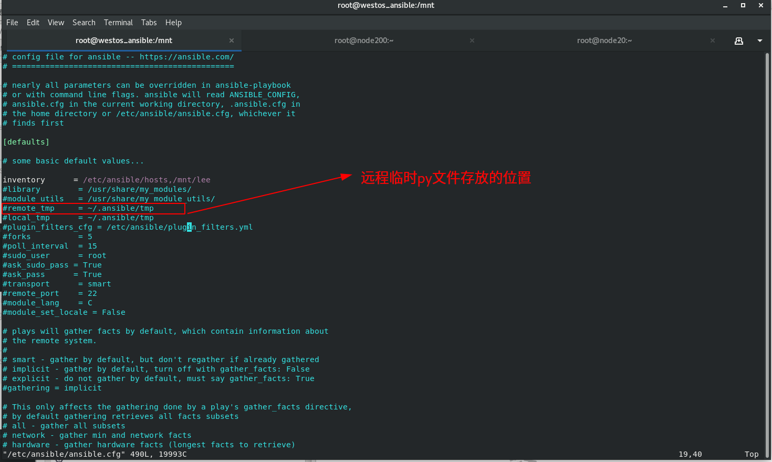Open the Search menu

pyautogui.click(x=84, y=23)
